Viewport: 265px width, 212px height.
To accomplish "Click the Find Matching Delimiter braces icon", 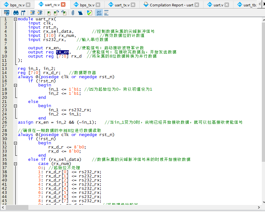I will click(x=23, y=13).
